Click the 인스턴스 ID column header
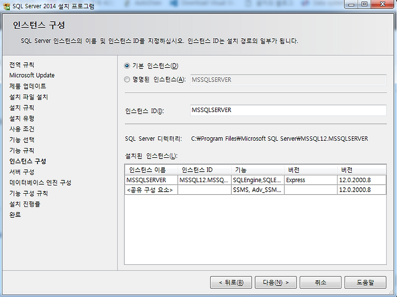The width and height of the screenshot is (397, 297). [x=205, y=170]
